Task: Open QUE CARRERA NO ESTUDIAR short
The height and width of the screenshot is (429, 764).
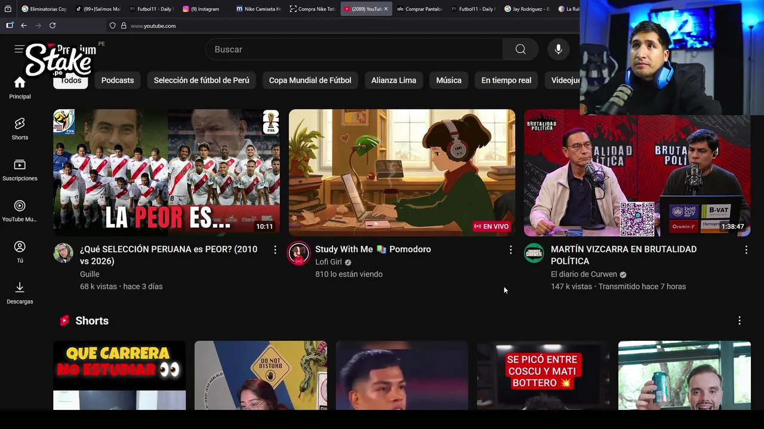Action: (119, 375)
